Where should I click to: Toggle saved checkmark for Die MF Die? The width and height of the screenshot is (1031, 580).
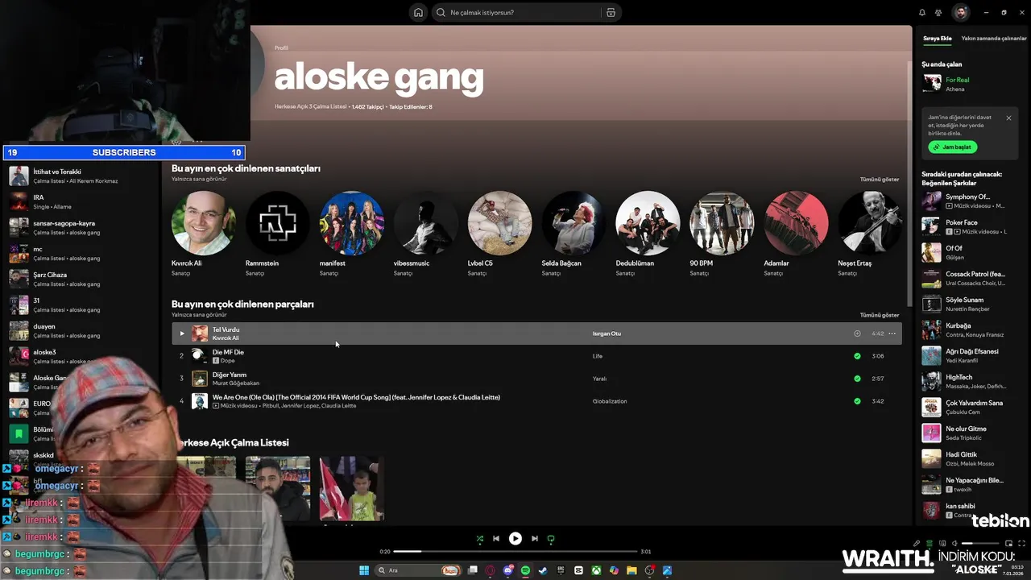pyautogui.click(x=857, y=356)
